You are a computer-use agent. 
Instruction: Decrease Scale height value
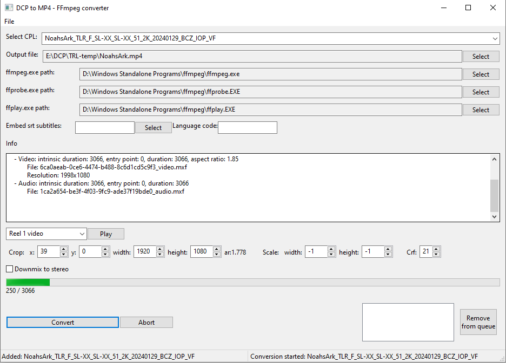coord(388,254)
